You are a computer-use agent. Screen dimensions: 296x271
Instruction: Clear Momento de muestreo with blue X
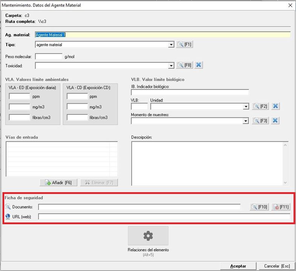tap(276, 121)
